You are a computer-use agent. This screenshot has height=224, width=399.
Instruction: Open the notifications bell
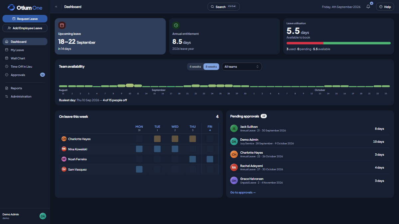coord(368,7)
